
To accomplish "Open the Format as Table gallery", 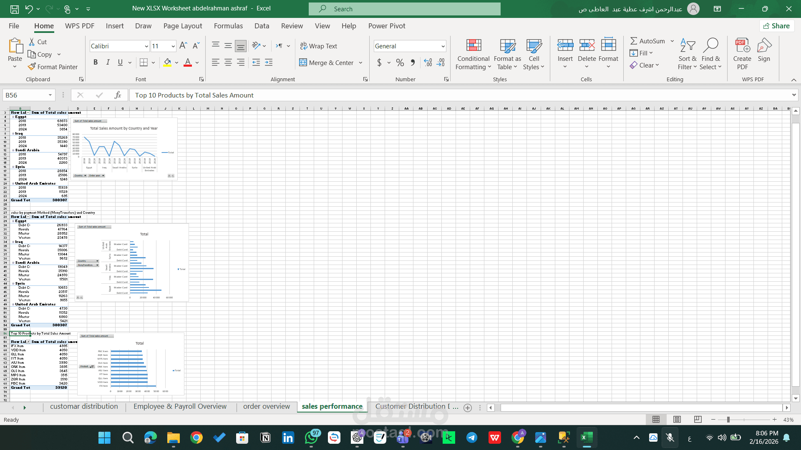I will [x=507, y=54].
